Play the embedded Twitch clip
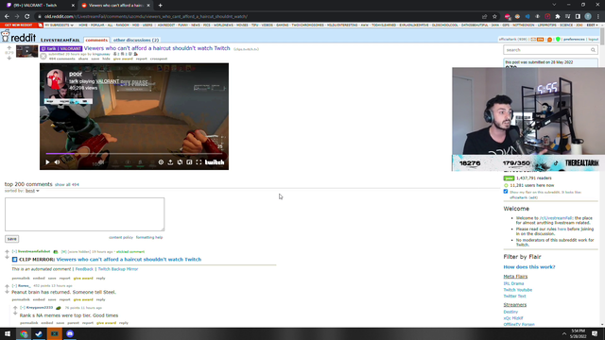The width and height of the screenshot is (605, 340). (x=47, y=162)
